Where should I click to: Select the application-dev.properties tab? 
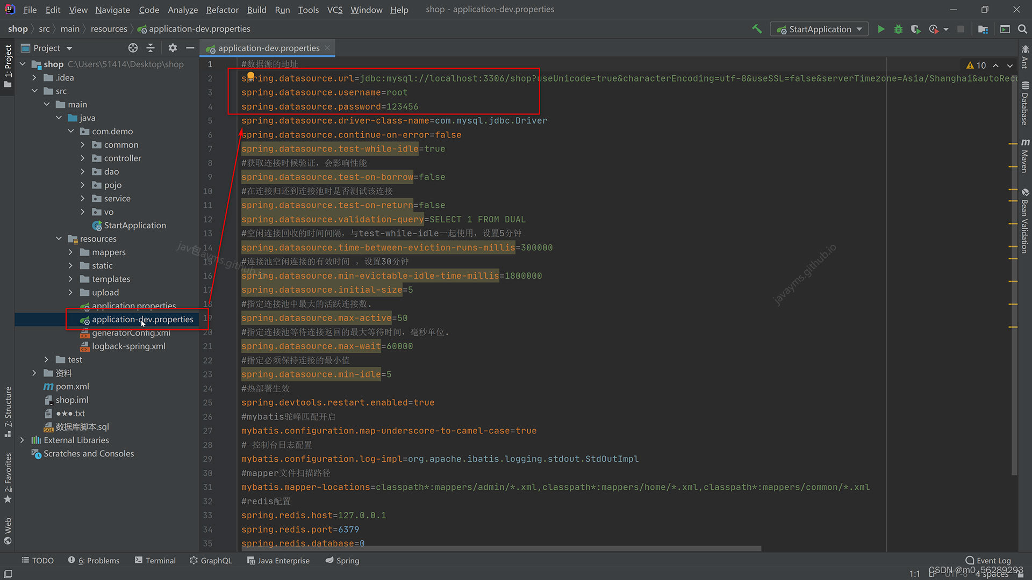tap(268, 47)
